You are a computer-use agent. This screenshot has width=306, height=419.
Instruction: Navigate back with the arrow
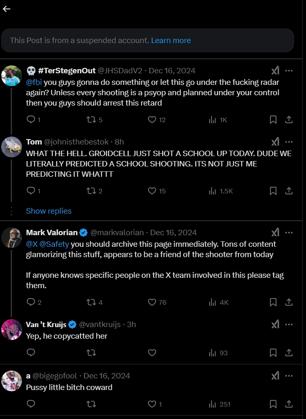pos(7,9)
